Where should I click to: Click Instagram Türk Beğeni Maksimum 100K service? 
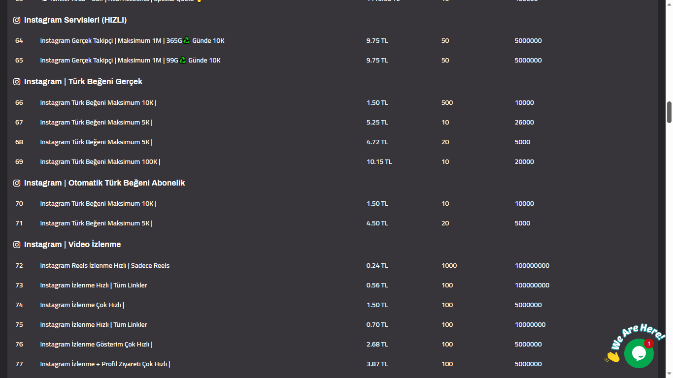[x=101, y=162]
